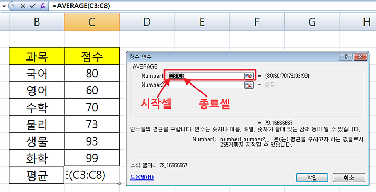
Task: Select the cell with score 99
Action: coord(92,158)
